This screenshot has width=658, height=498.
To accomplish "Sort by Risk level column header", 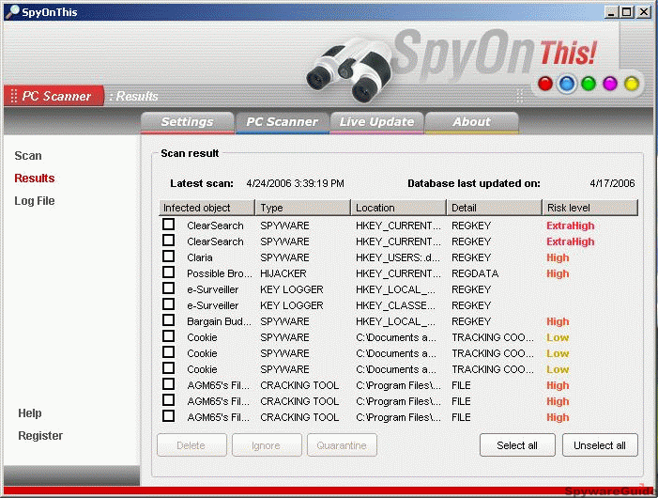I will click(590, 208).
